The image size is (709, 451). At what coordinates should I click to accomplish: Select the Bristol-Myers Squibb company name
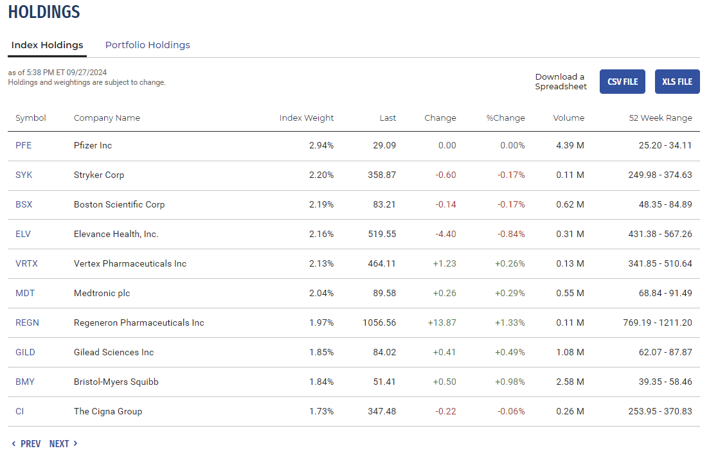click(116, 382)
